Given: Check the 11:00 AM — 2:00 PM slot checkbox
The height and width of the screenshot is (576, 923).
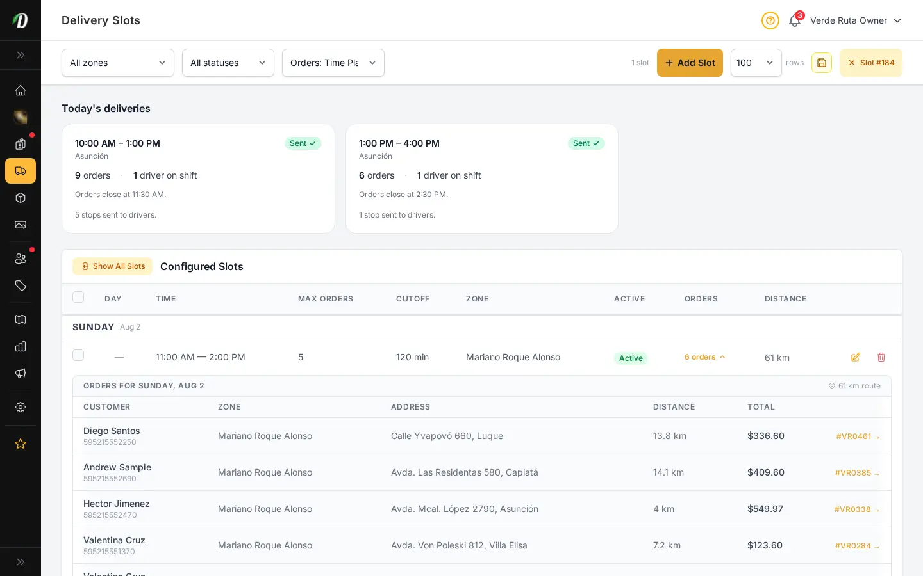Looking at the screenshot, I should click(78, 355).
